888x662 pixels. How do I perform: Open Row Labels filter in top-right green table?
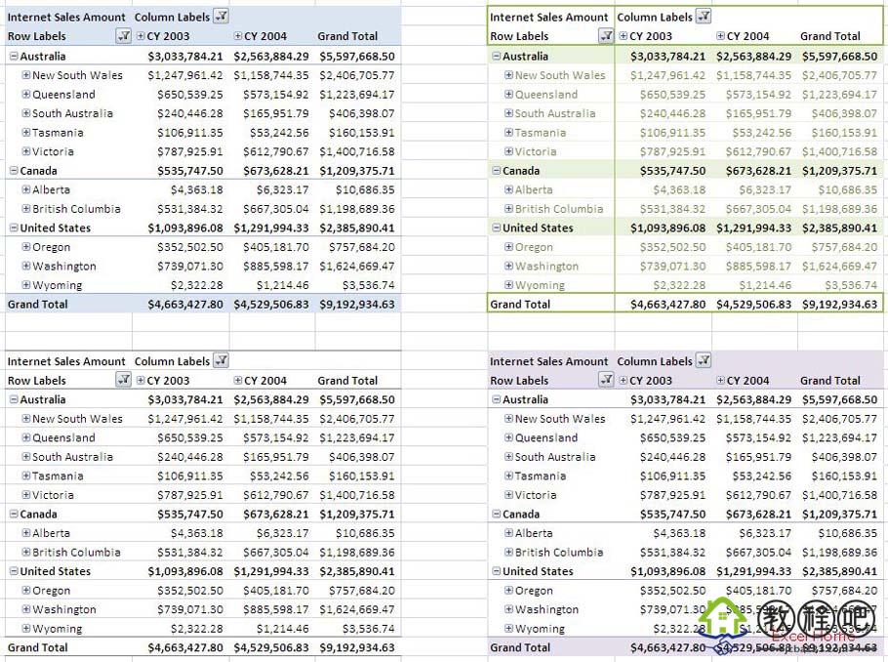point(606,36)
